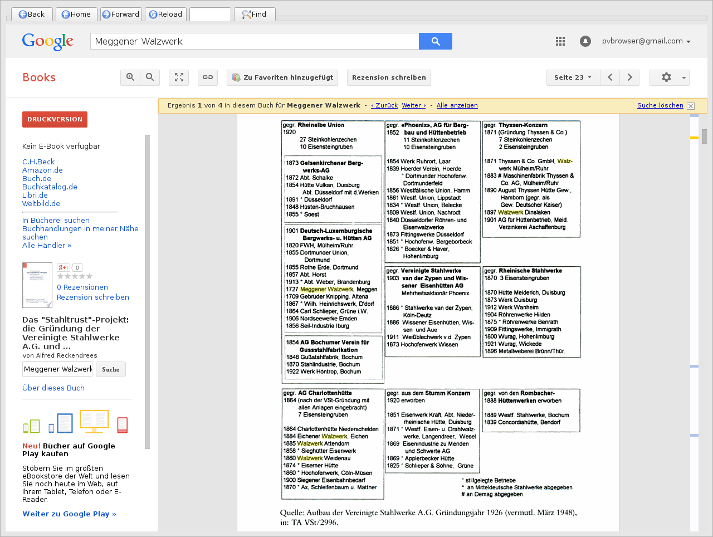Viewport: 713px width, 537px height.
Task: Click the Suche button
Action: (111, 369)
